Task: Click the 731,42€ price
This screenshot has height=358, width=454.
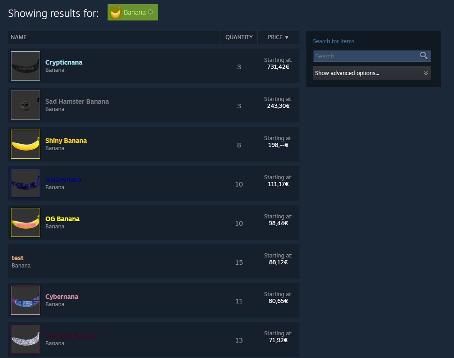Action: pyautogui.click(x=278, y=67)
